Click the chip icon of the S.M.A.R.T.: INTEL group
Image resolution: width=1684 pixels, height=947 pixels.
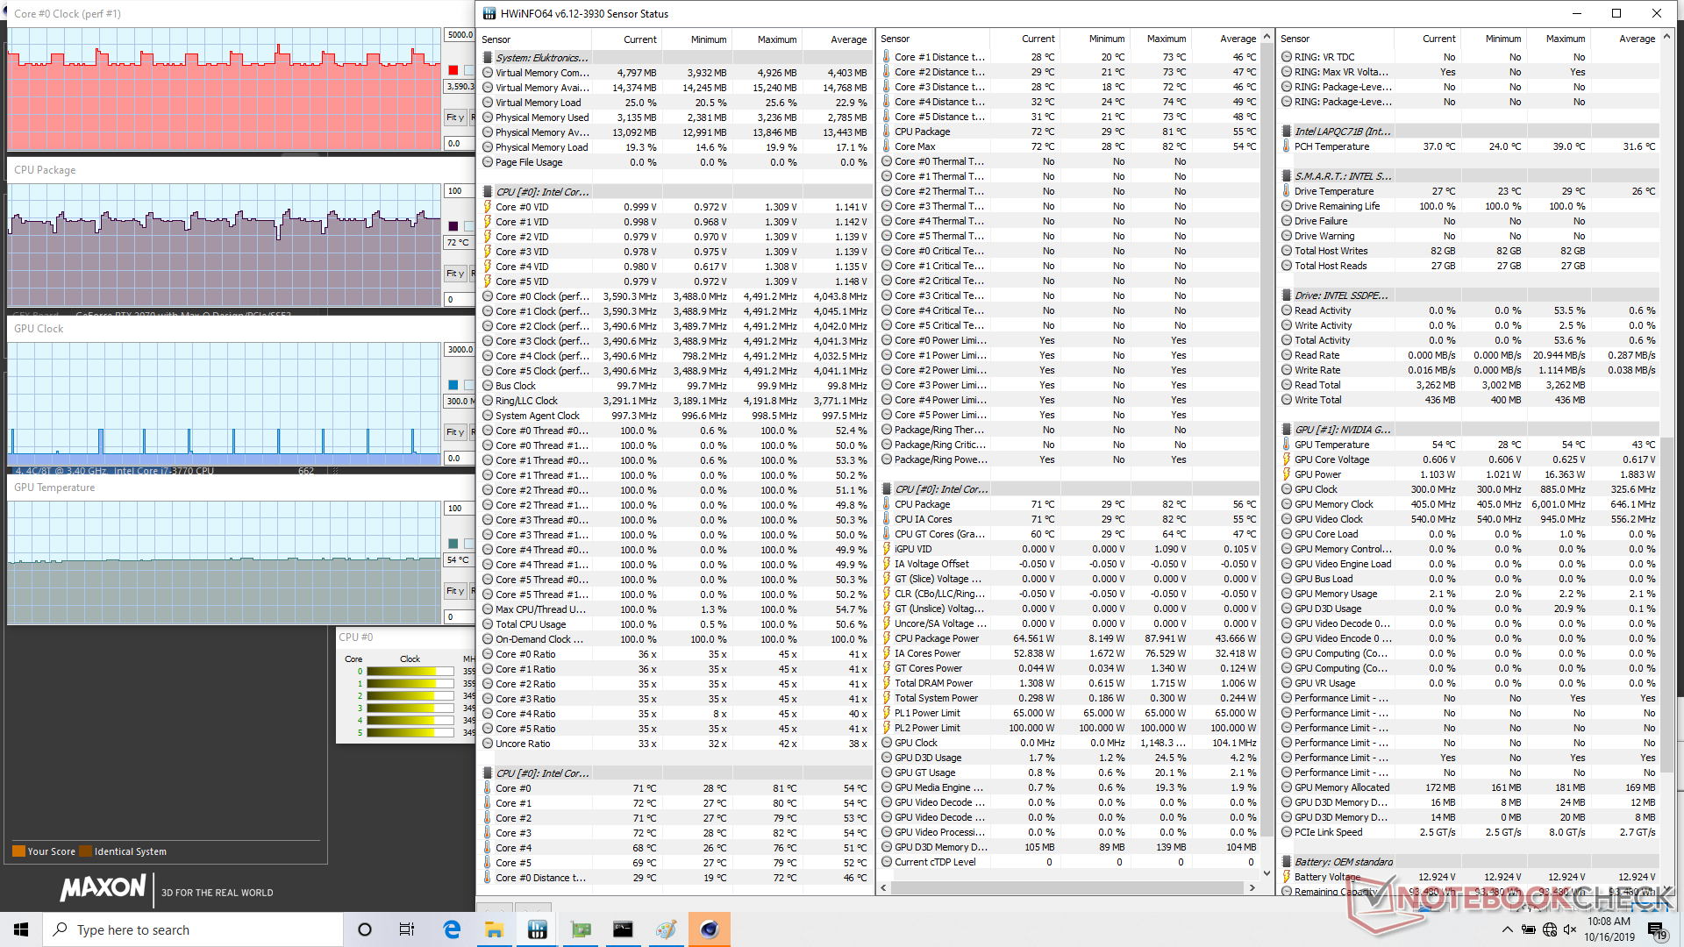(x=1287, y=176)
